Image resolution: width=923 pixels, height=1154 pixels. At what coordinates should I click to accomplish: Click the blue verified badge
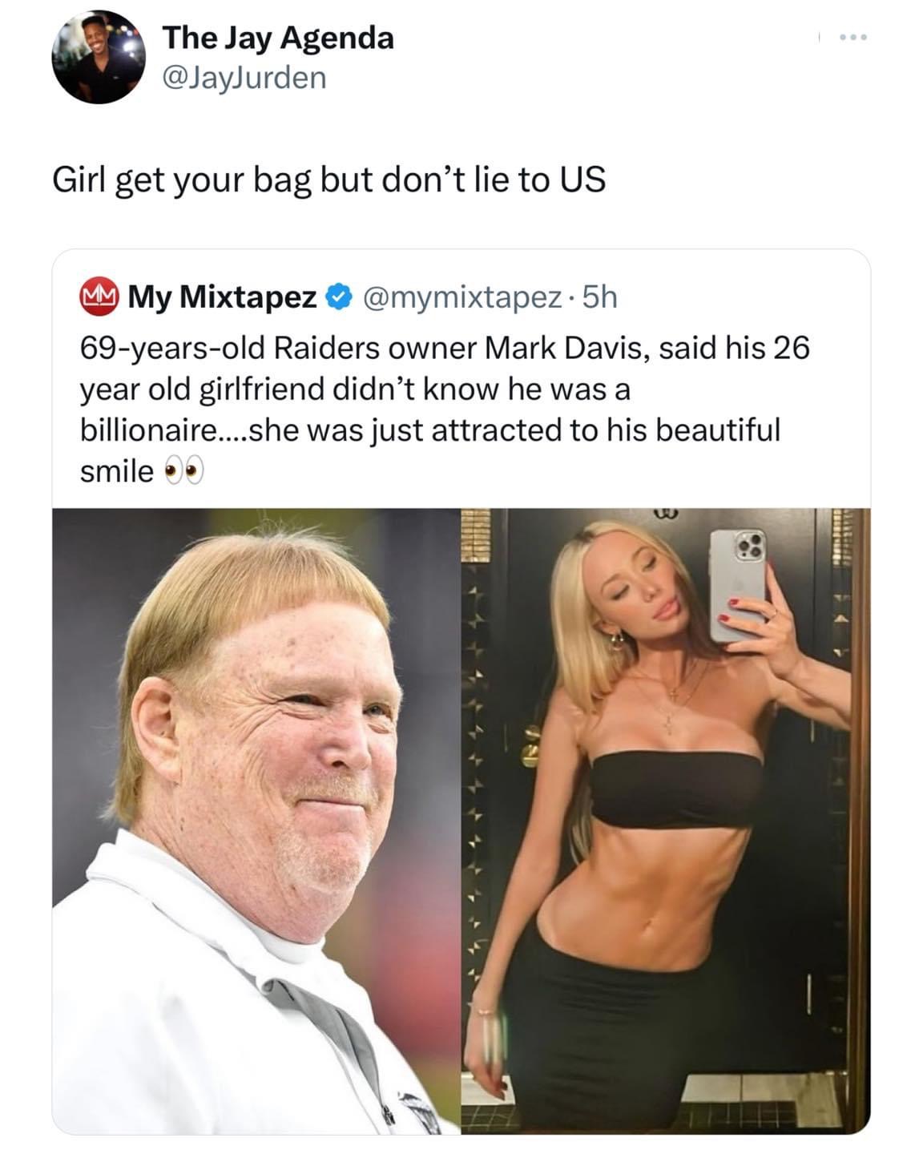click(339, 297)
